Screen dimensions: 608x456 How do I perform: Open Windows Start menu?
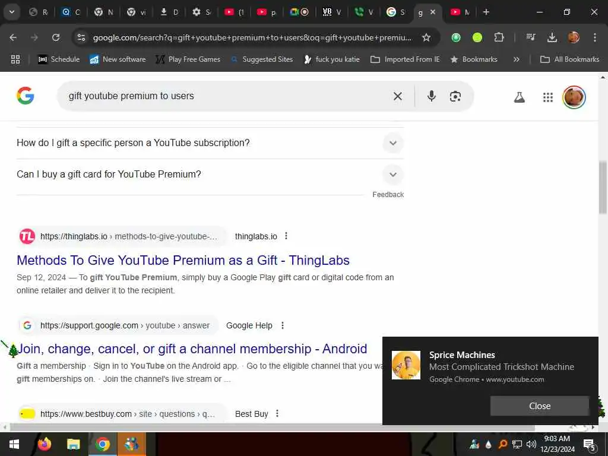[x=14, y=444]
